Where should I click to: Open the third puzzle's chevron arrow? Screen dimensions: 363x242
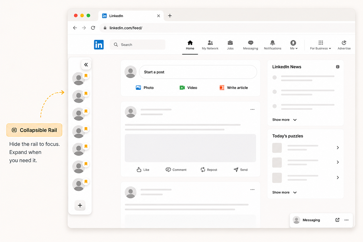(338, 178)
